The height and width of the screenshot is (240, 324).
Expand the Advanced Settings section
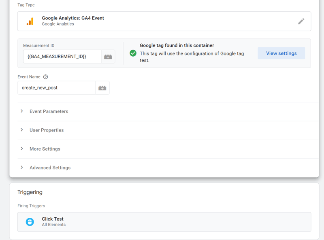click(168, 168)
